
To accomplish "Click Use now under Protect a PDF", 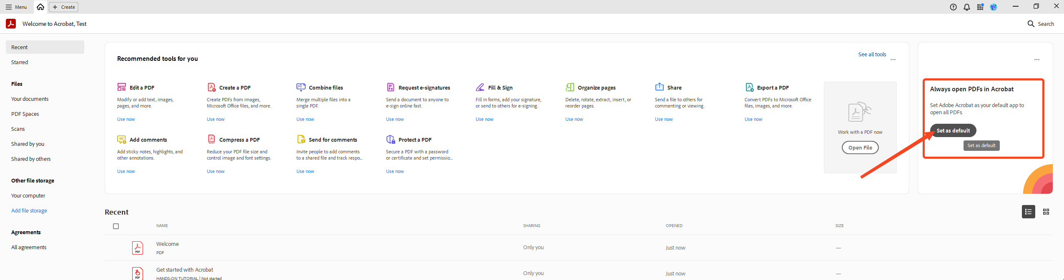I will click(x=395, y=171).
